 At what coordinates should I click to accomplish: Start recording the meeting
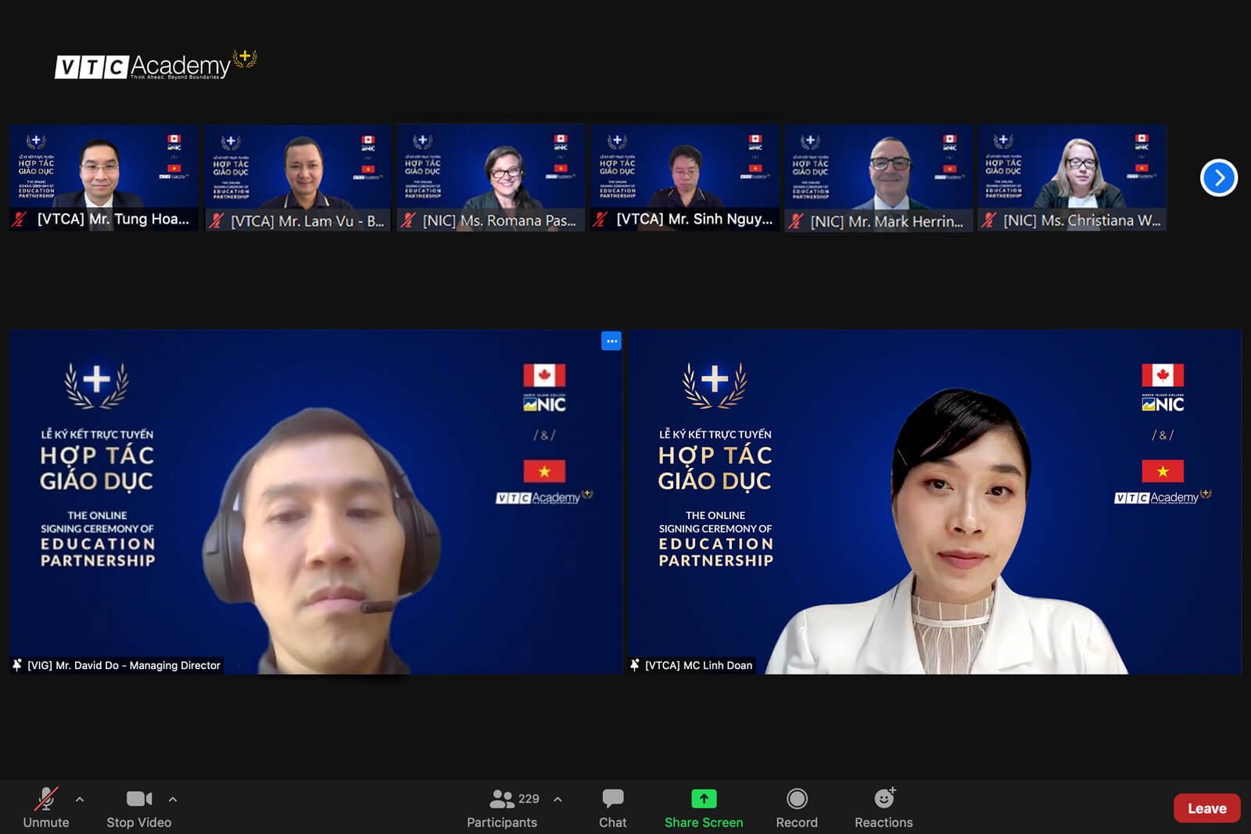tap(796, 807)
